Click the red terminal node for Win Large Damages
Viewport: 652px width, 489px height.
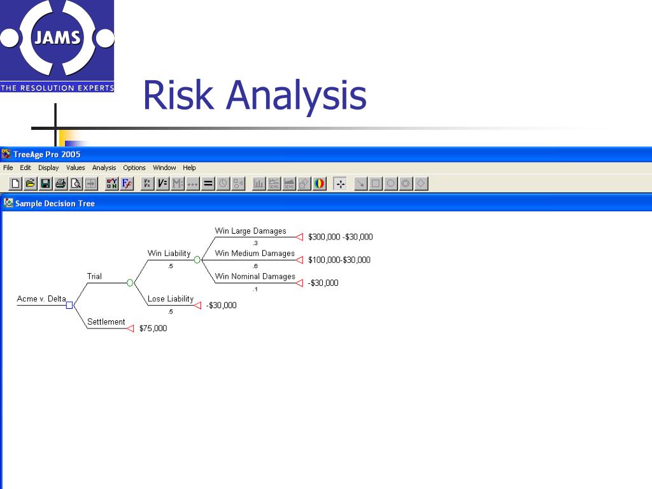tap(299, 237)
